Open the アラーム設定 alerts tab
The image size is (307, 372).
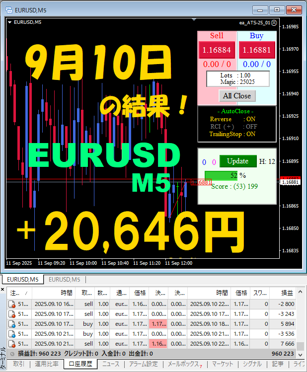[143, 364]
